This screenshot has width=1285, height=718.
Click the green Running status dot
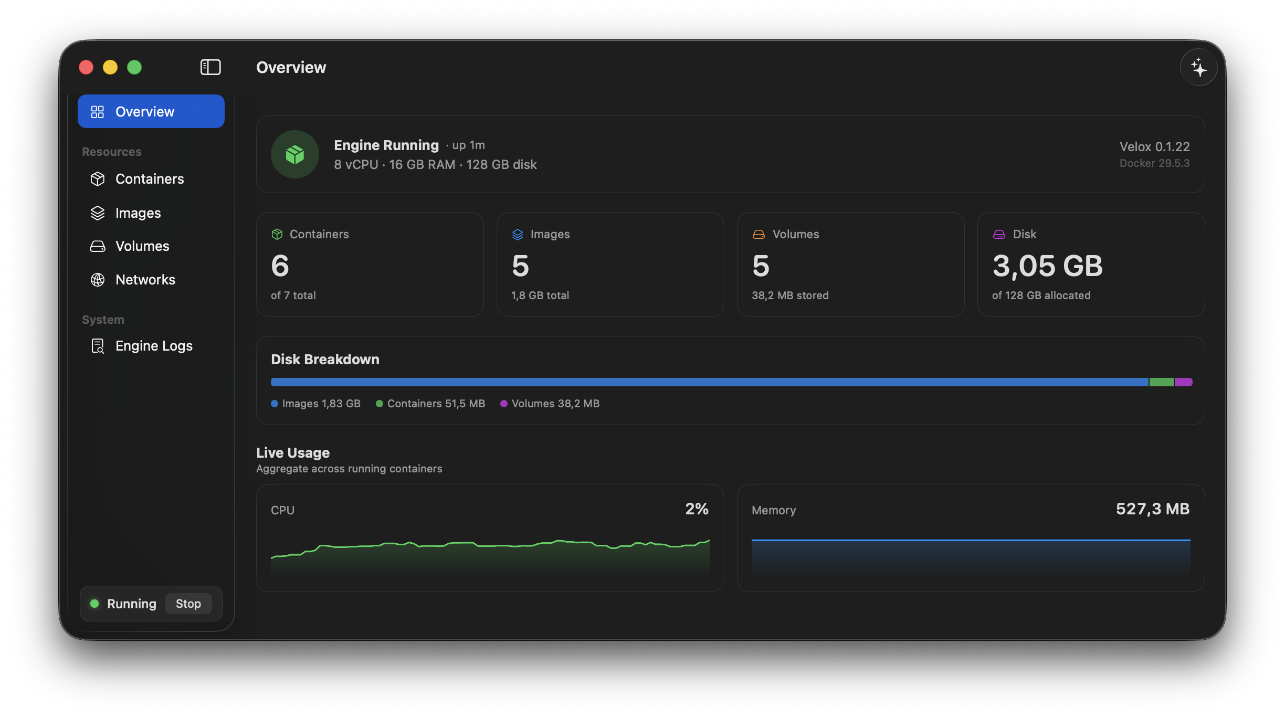(x=94, y=604)
